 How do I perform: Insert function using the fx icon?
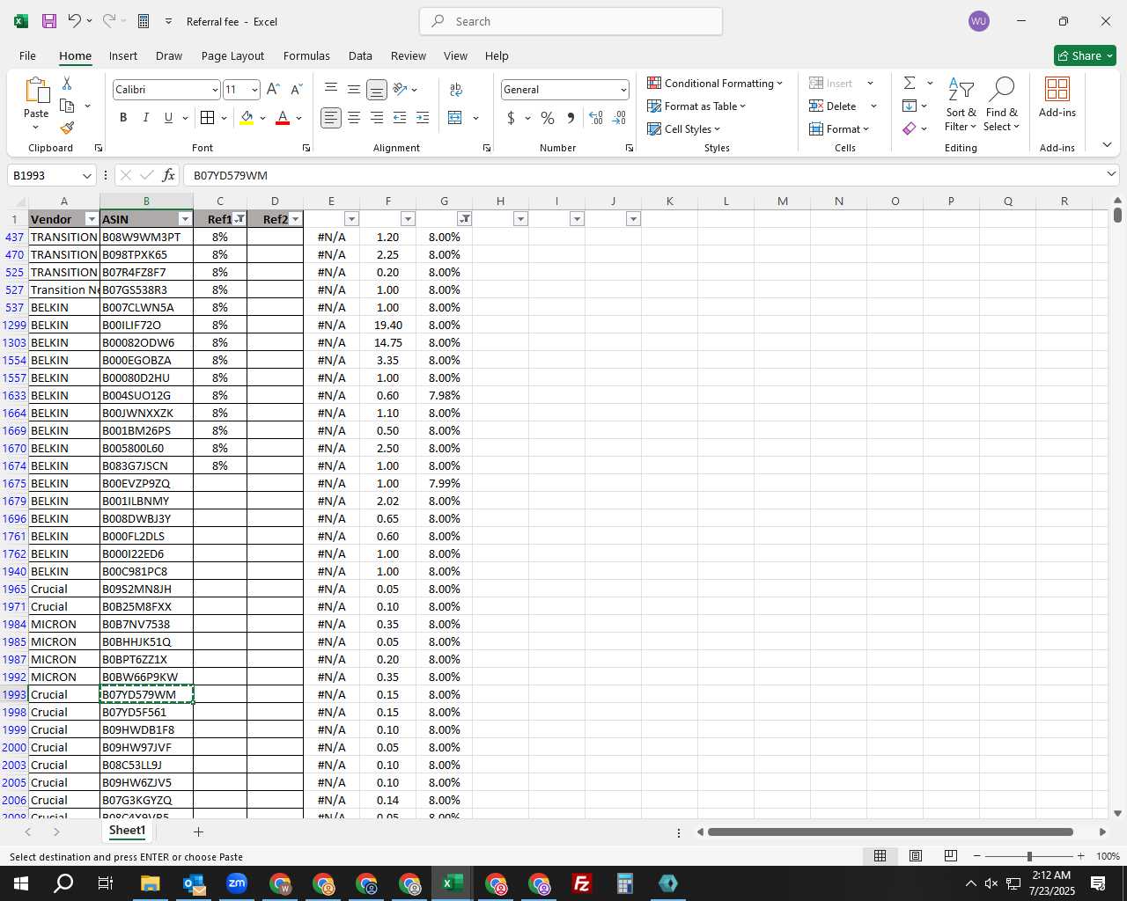[169, 175]
